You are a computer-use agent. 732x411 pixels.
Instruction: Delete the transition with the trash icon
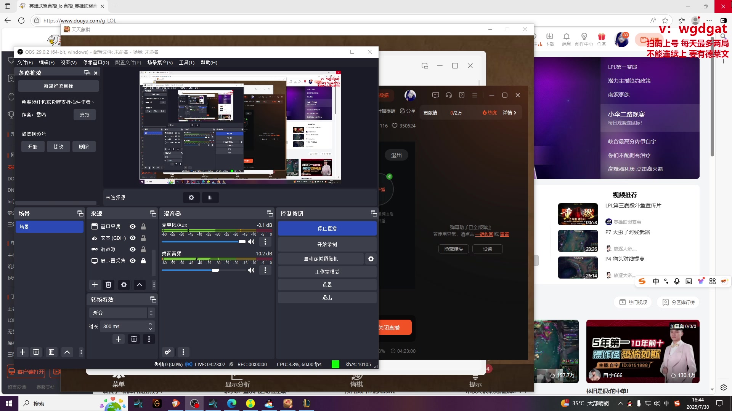point(134,339)
